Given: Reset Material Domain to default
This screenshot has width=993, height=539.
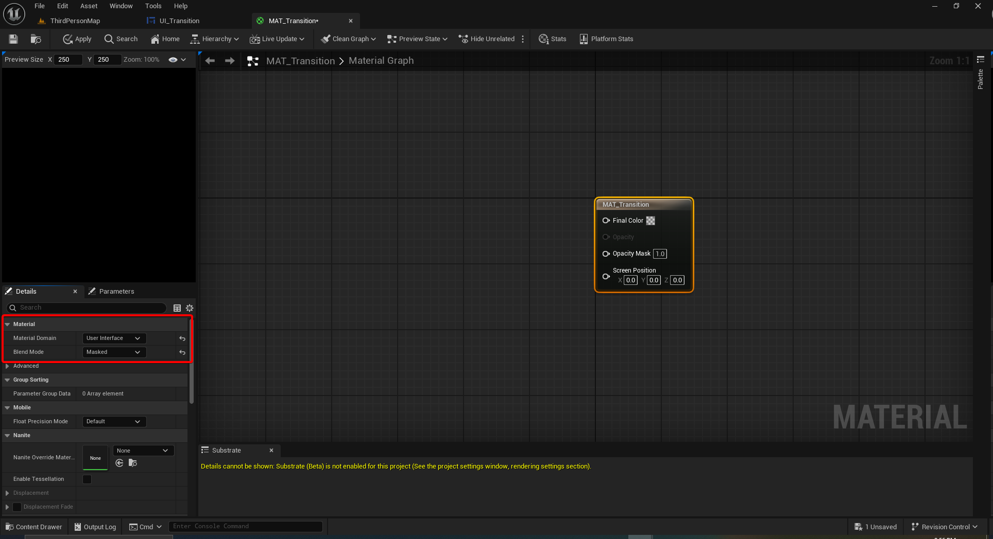Looking at the screenshot, I should 182,338.
